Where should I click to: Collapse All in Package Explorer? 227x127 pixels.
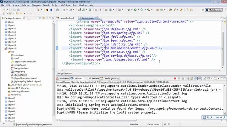click(x=40, y=18)
